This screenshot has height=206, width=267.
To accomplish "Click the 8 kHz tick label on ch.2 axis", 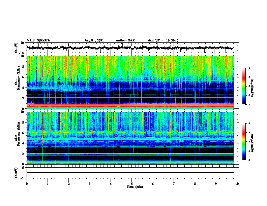I will [24, 123].
